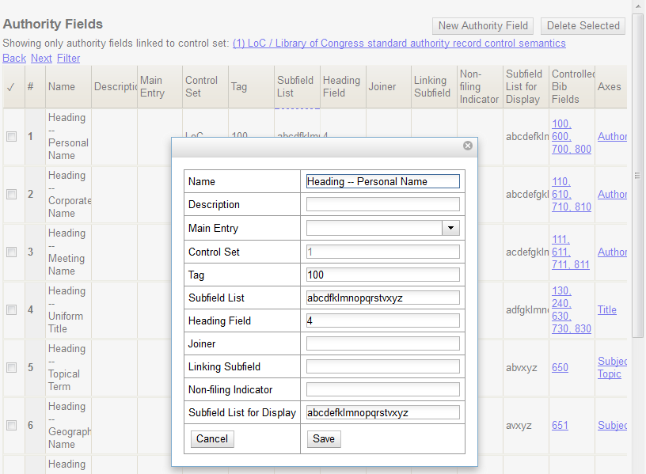Click Heading -- Personal Name cell in row 1
This screenshot has height=474, width=646.
click(x=68, y=136)
